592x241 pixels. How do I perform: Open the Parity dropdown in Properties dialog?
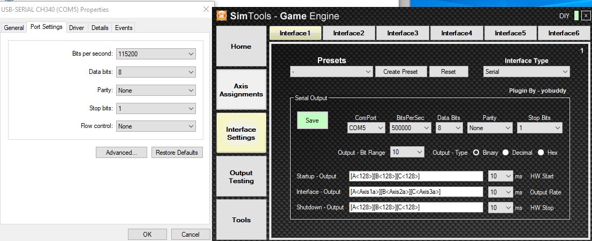point(156,91)
